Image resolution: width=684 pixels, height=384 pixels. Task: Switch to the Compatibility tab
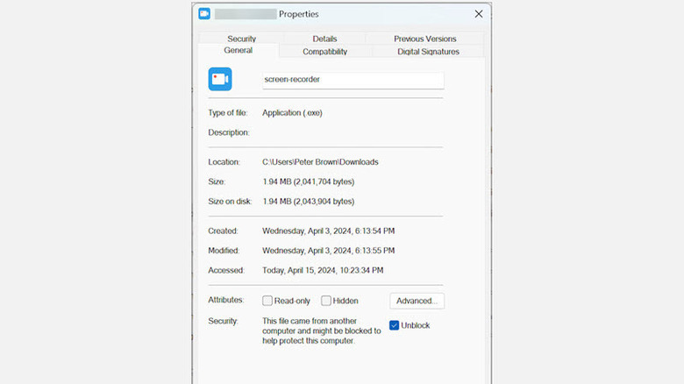pyautogui.click(x=325, y=52)
